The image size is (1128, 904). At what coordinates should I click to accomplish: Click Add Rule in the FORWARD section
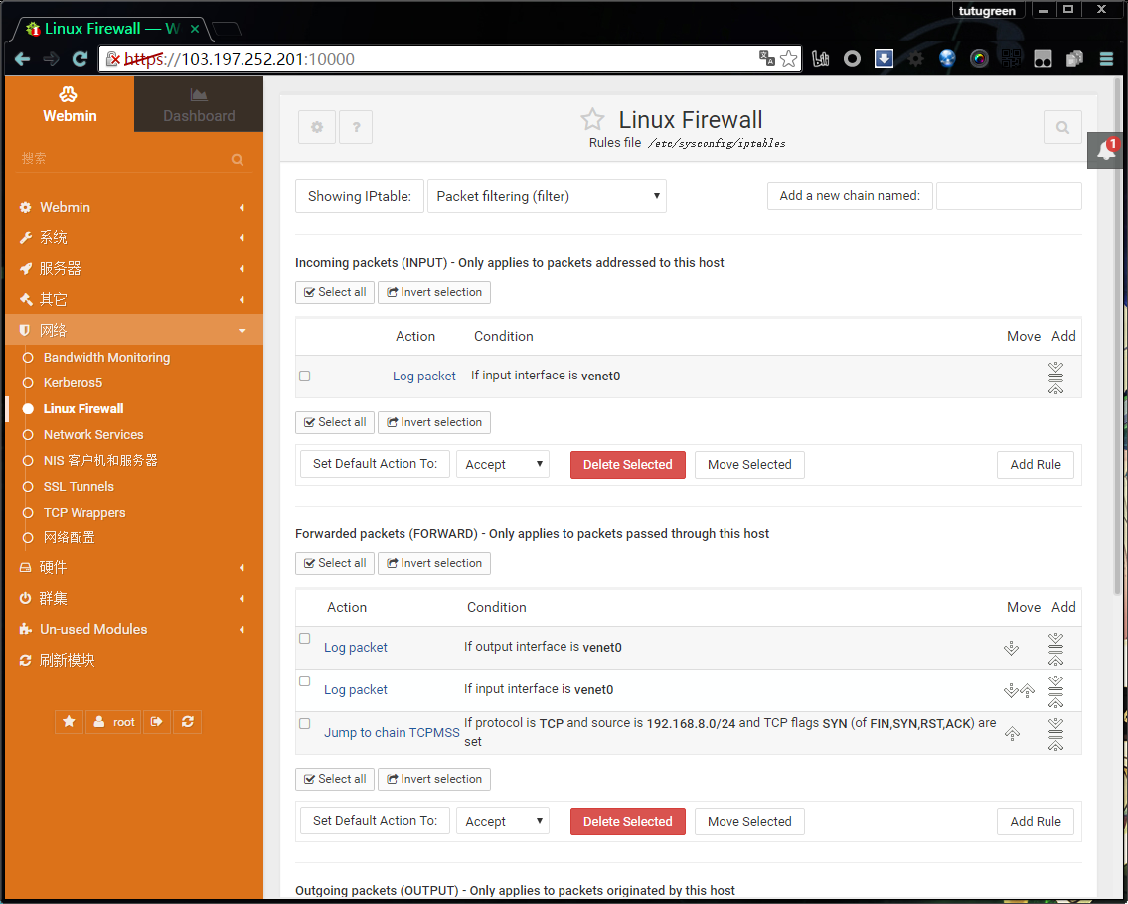click(1036, 822)
